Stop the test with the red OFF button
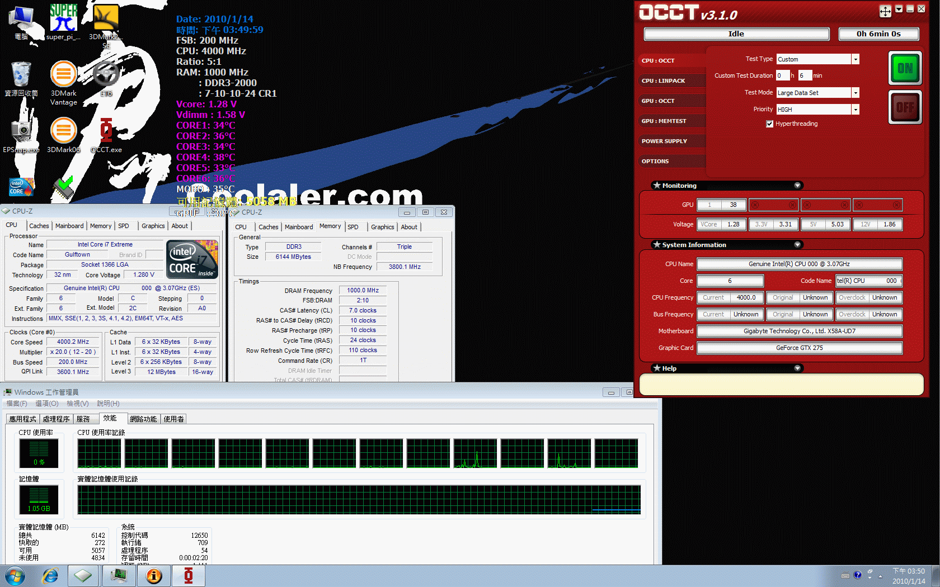This screenshot has height=587, width=940. pos(905,107)
